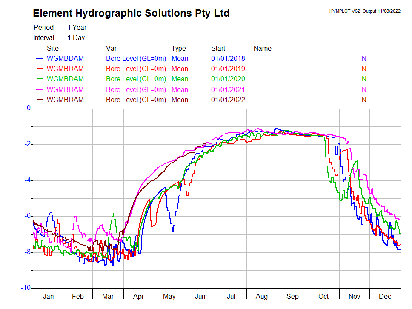Click the Site column header
This screenshot has width=412, height=309.
pyautogui.click(x=53, y=48)
